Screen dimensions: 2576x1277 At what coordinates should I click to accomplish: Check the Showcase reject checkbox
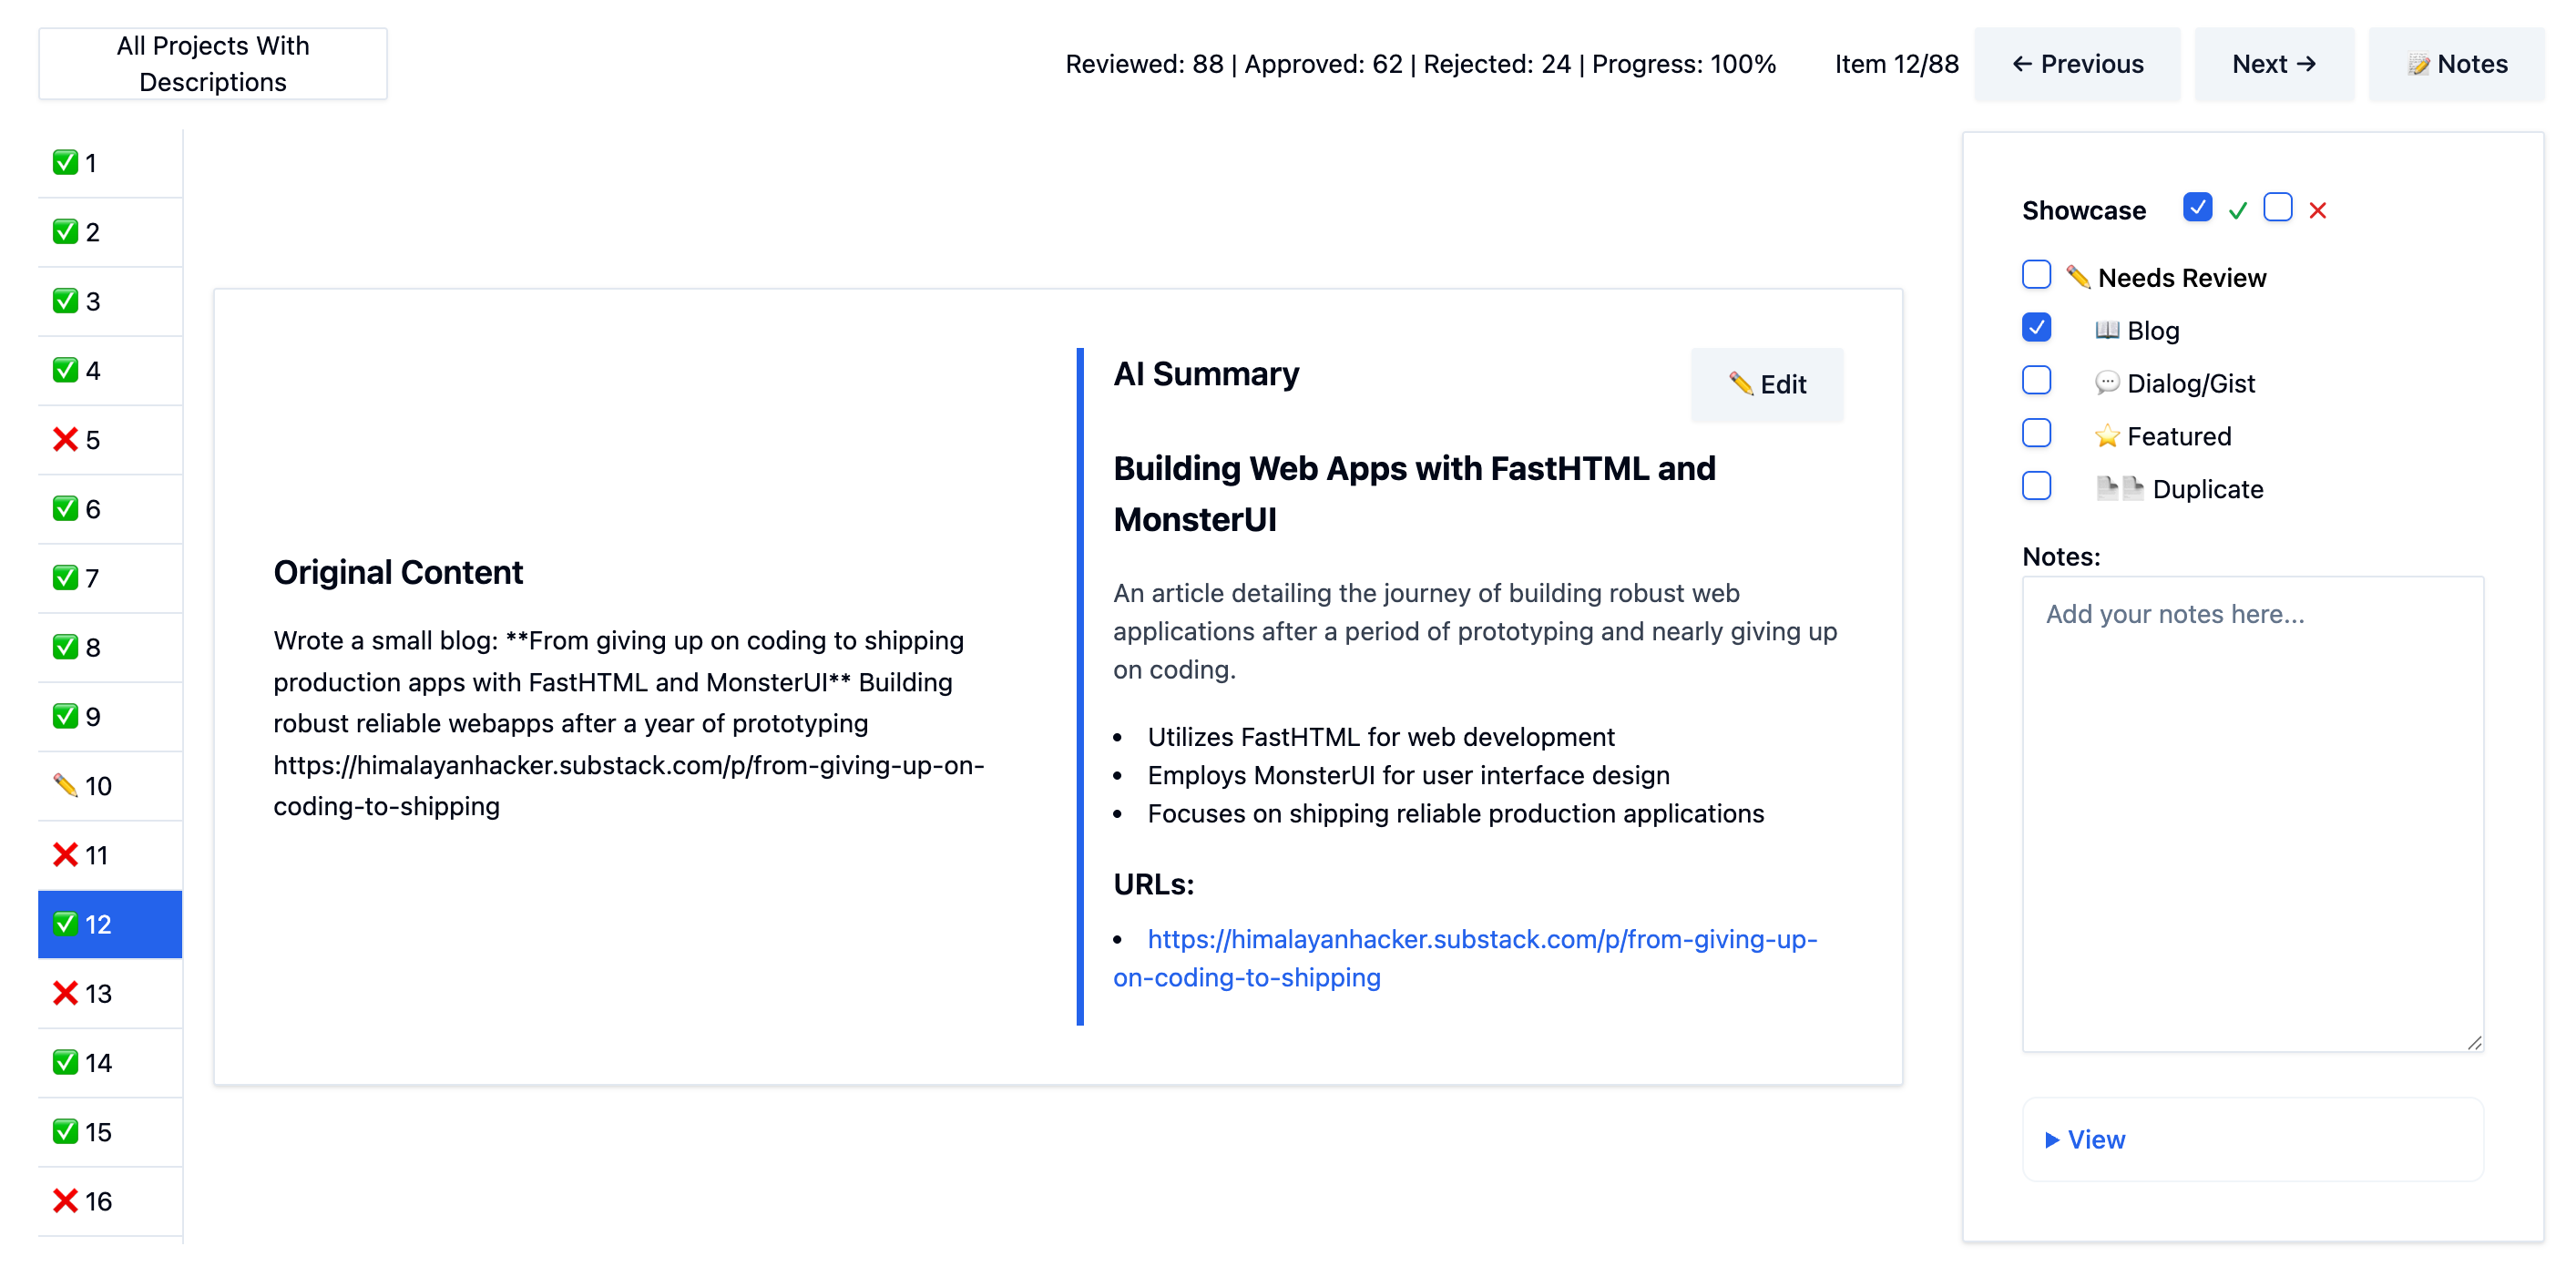pos(2278,207)
